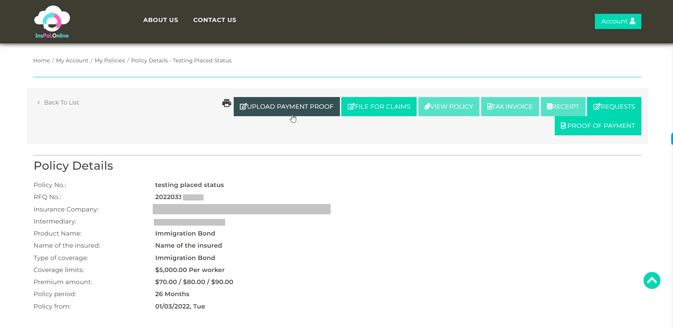Open the Requests button
The width and height of the screenshot is (673, 328).
[614, 107]
